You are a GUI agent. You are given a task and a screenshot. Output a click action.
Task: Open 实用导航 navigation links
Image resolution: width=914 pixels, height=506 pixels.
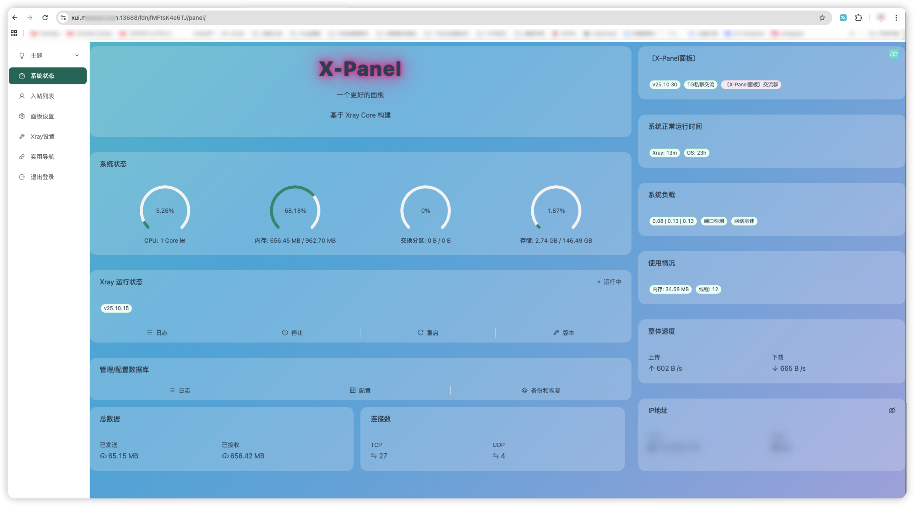42,157
